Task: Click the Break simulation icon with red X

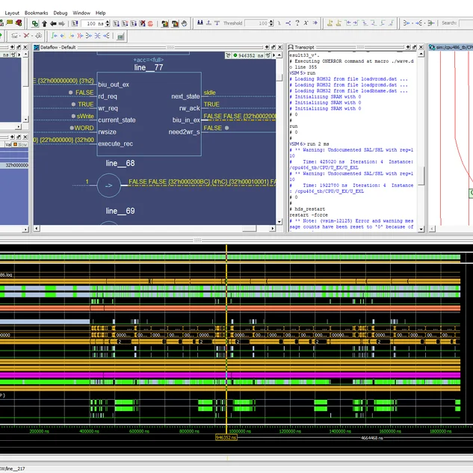Action: point(142,23)
